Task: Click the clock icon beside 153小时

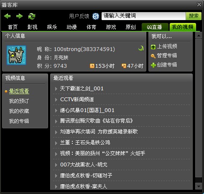Action: 92,66
